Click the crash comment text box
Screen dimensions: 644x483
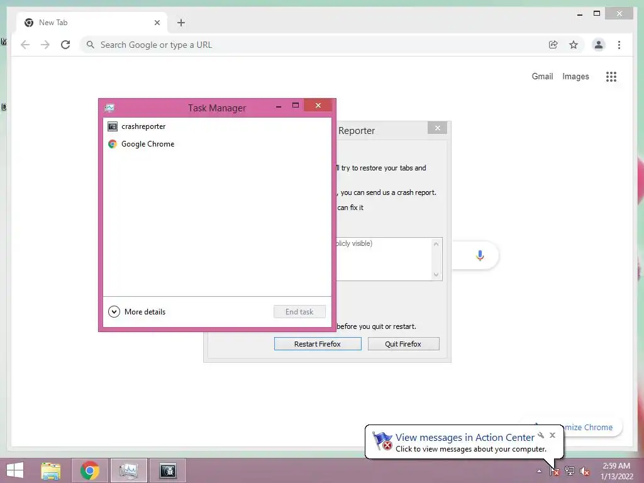point(383,259)
